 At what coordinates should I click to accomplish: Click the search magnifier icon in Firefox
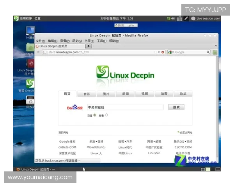[x=208, y=52]
